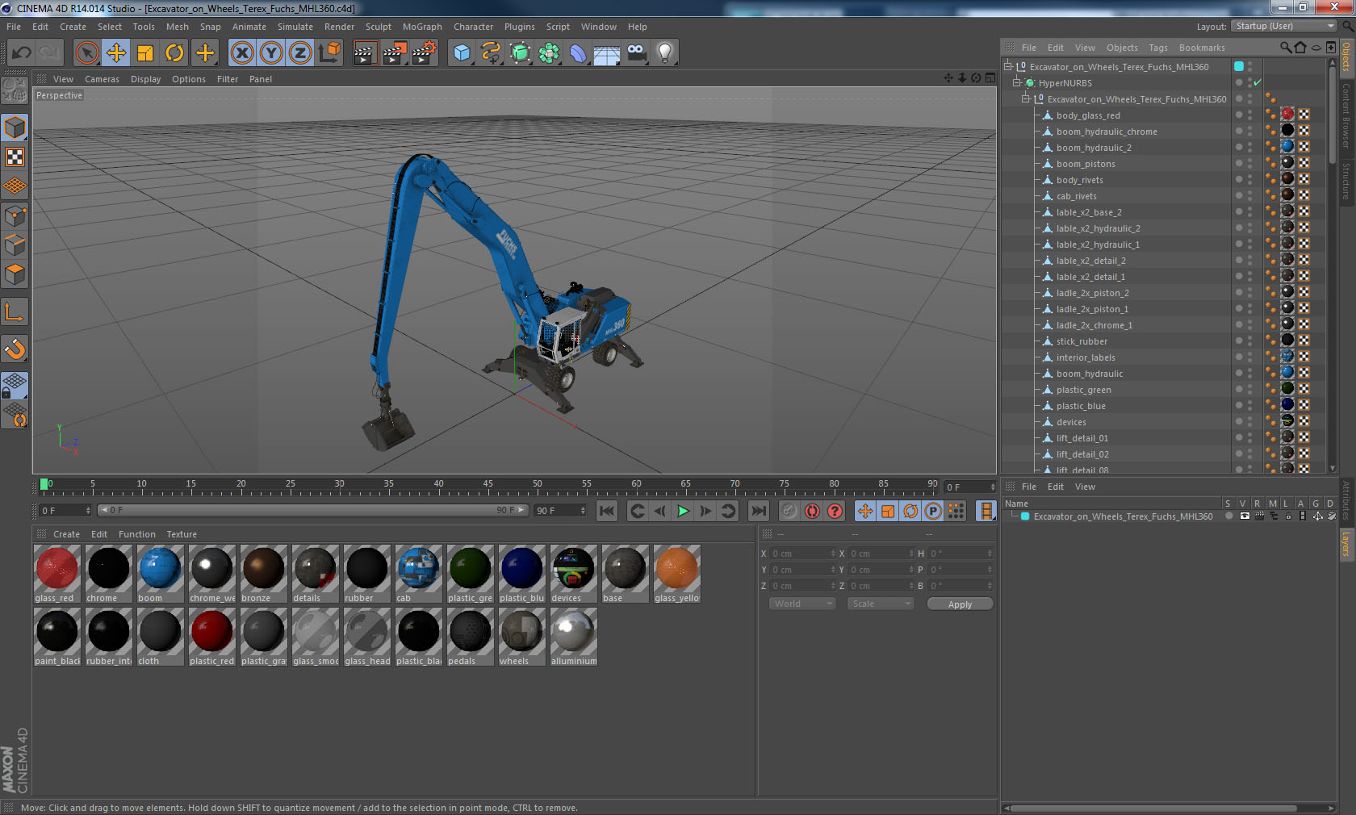Add a Light object
This screenshot has height=815, width=1356.
coord(665,53)
